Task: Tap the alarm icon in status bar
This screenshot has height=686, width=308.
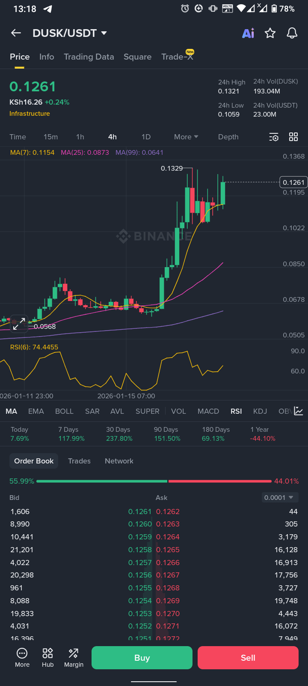Action: pyautogui.click(x=185, y=9)
